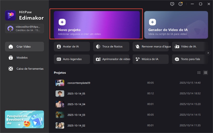Open the Música de IA tool
This screenshot has height=133, width=213.
[150, 59]
